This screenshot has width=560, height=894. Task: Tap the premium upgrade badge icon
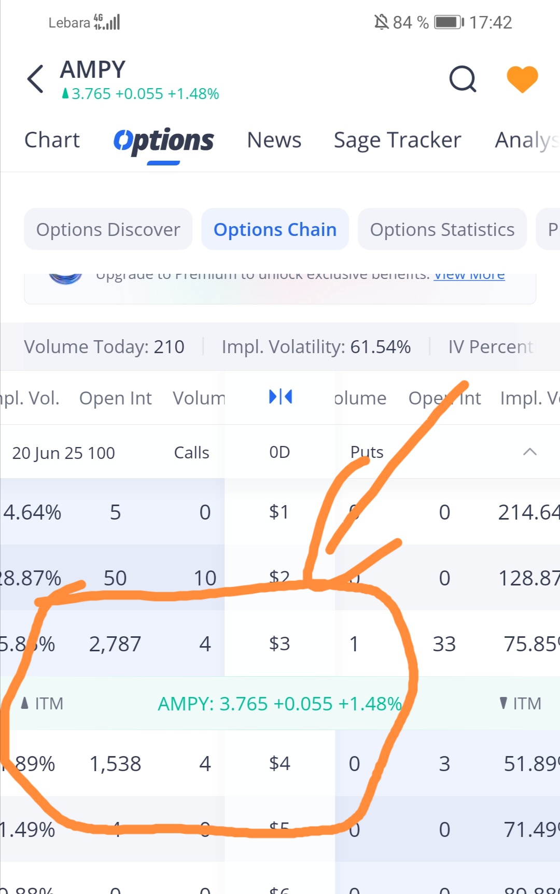click(65, 277)
